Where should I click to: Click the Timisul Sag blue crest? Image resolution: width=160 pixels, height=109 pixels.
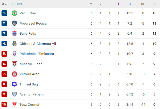[x=14, y=84]
